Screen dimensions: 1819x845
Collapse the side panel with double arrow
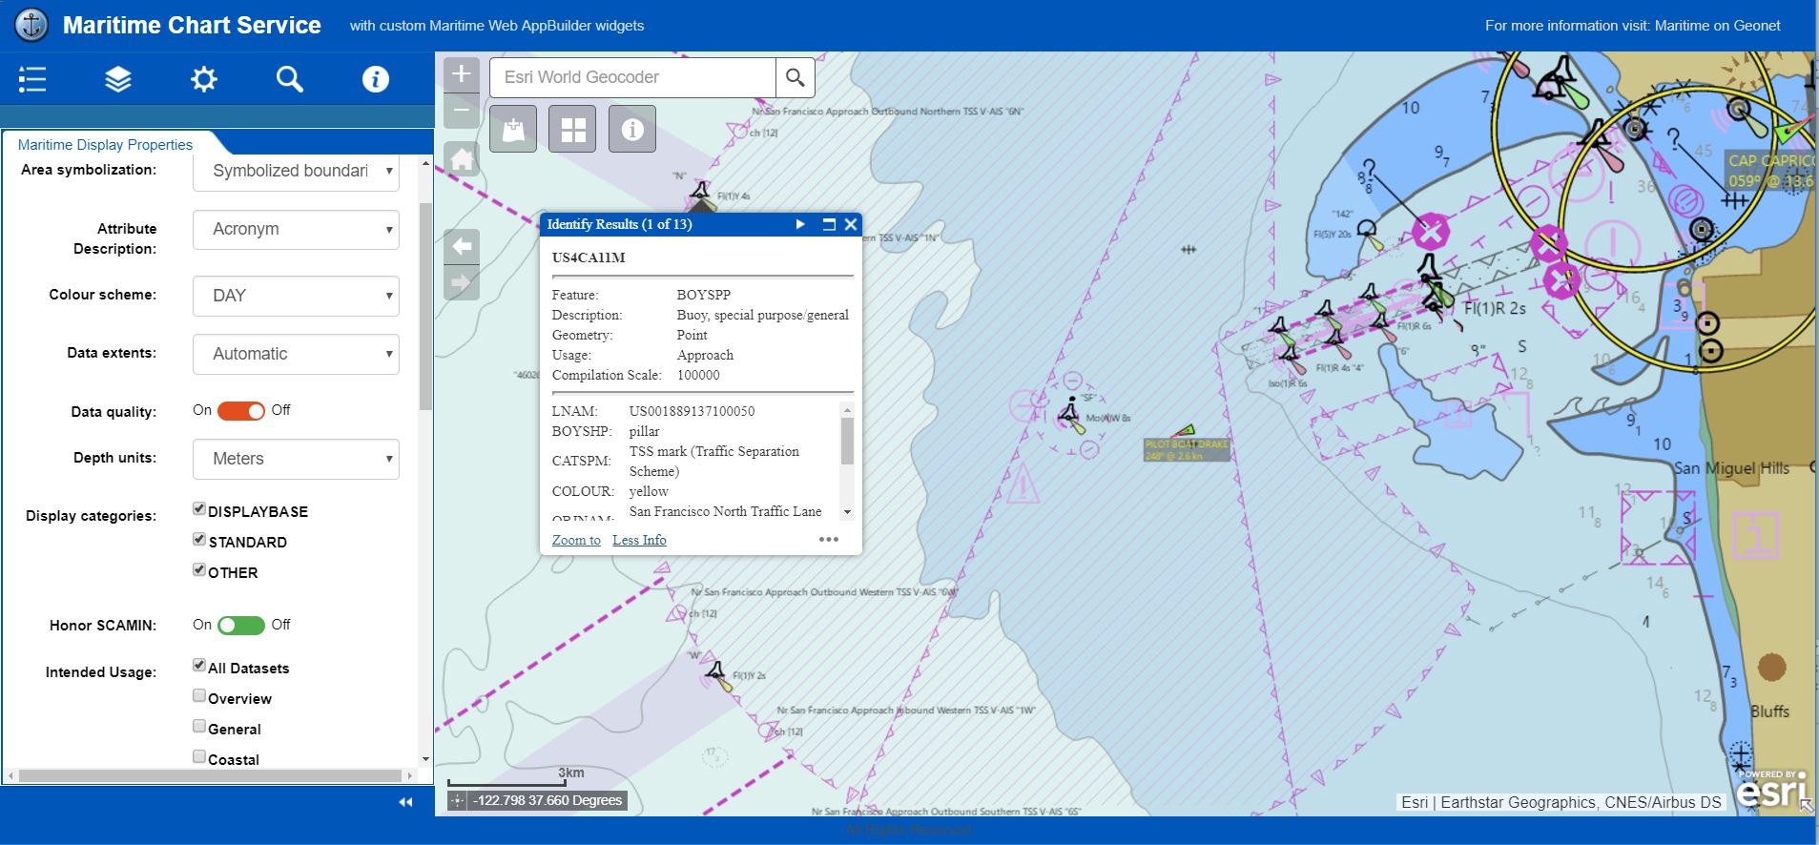pyautogui.click(x=405, y=802)
